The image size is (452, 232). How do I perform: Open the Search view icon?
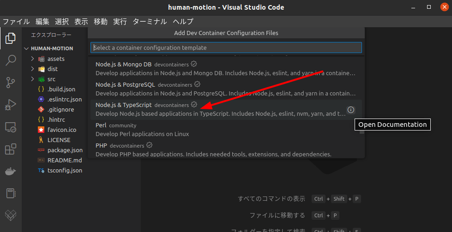[11, 60]
